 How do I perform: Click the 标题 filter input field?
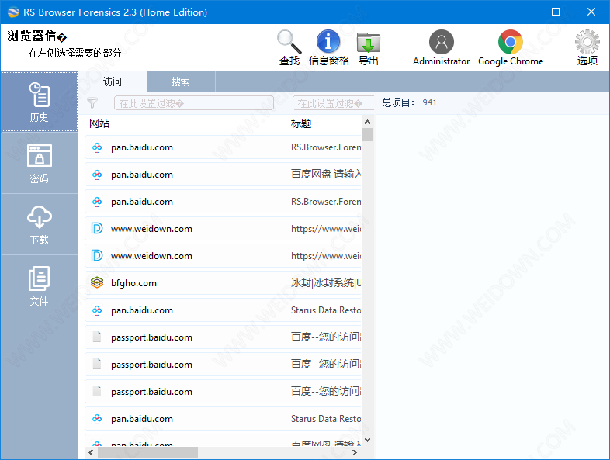[333, 103]
